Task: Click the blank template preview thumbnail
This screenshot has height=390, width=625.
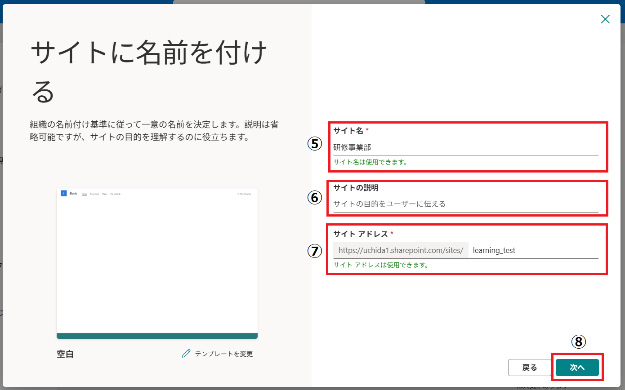Action: pyautogui.click(x=157, y=265)
